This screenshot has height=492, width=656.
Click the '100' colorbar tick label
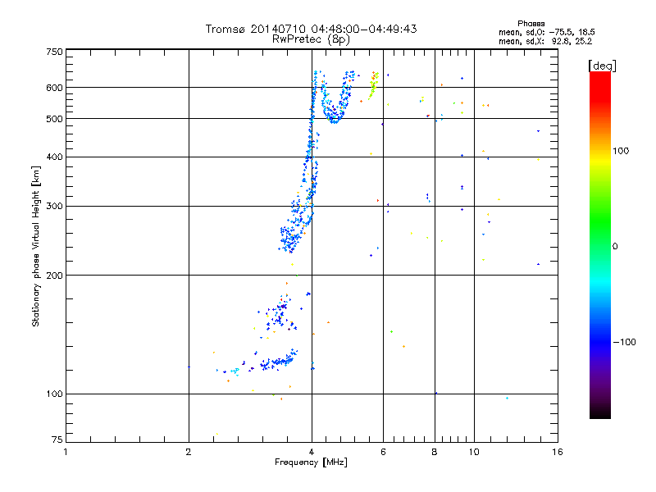(x=621, y=151)
